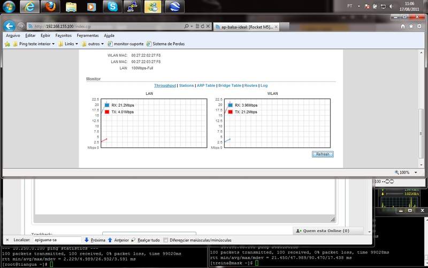Expand the Ping teste interior favorites folder

pos(34,44)
